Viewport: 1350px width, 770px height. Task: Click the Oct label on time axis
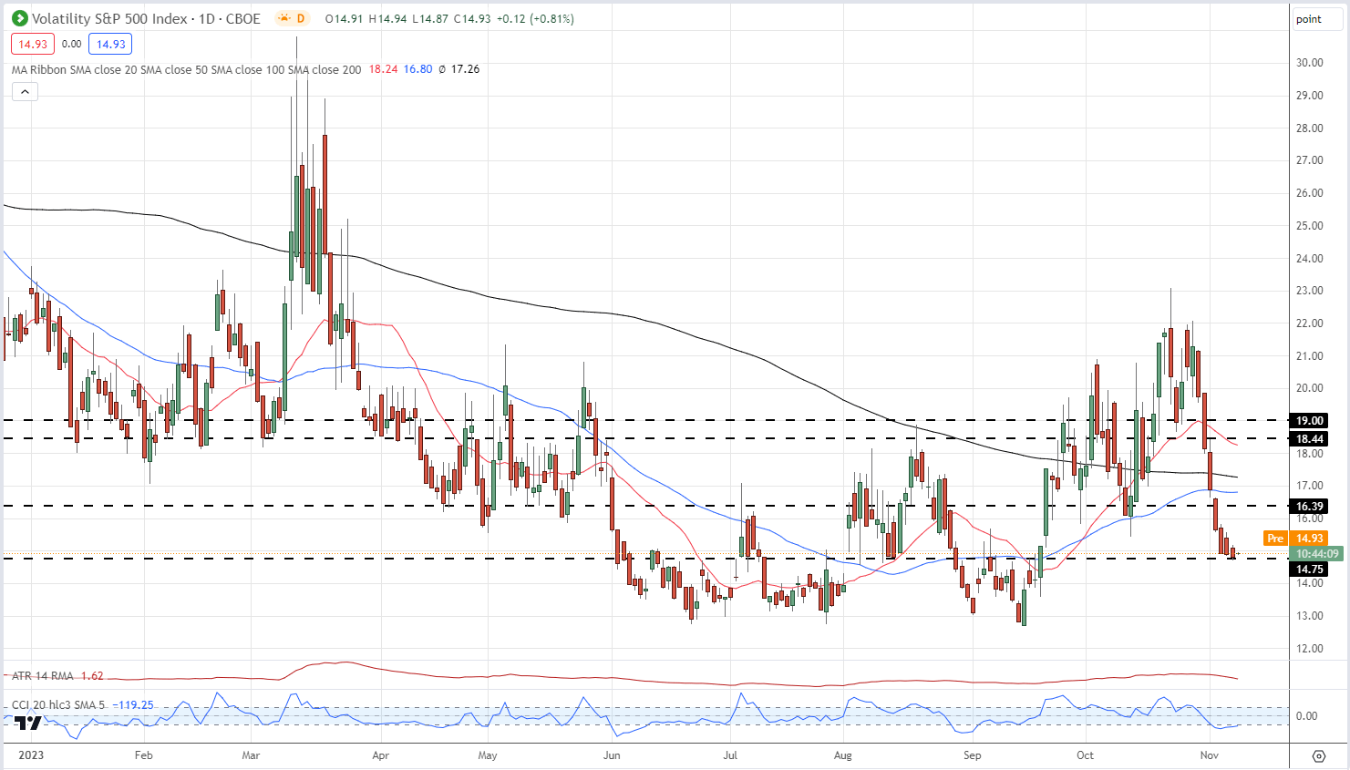click(x=1085, y=755)
